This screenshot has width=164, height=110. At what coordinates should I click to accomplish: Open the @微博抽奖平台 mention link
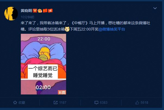112,29
